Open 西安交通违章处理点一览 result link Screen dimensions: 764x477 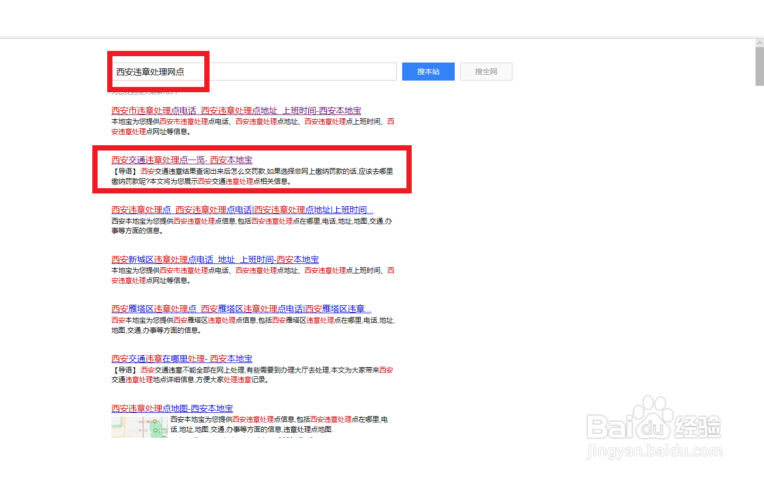pos(182,160)
